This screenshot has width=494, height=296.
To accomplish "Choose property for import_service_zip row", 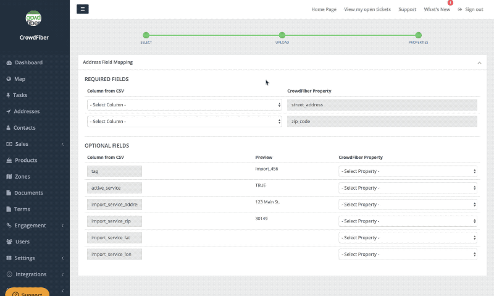I will [408, 221].
